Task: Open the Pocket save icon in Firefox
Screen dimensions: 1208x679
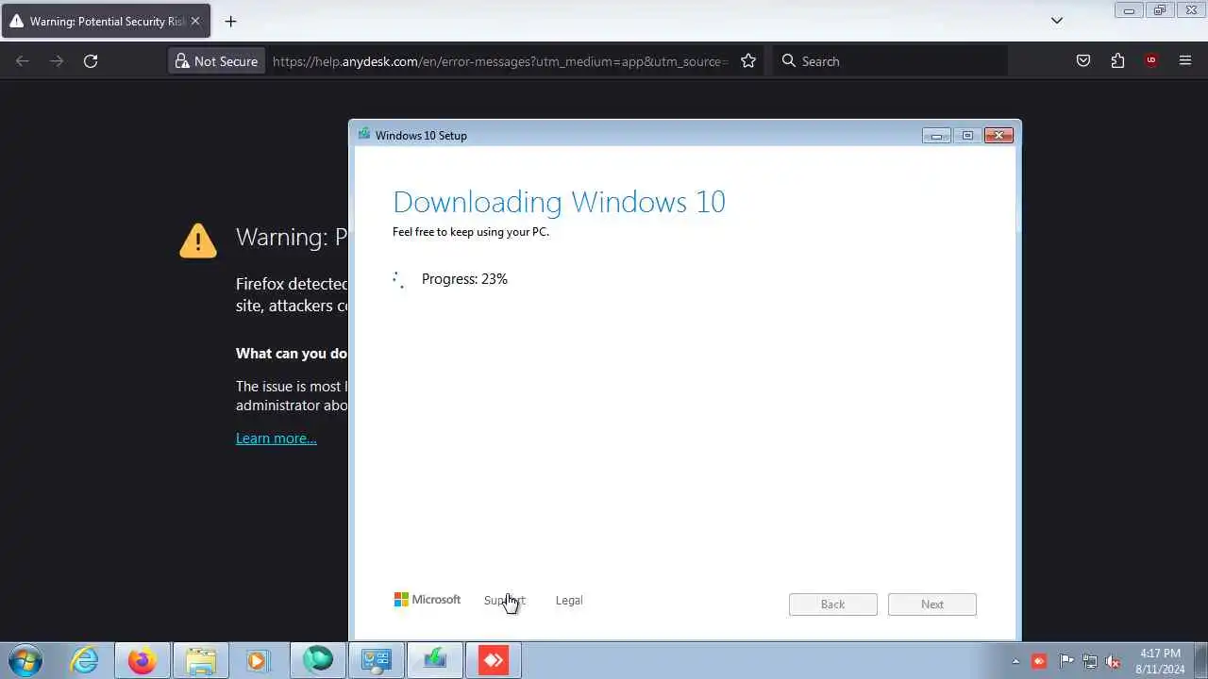Action: tap(1083, 61)
